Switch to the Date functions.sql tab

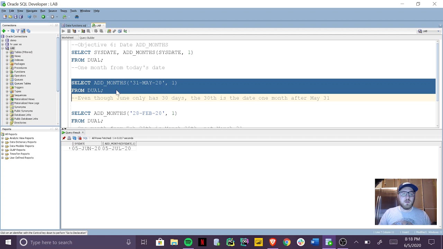(76, 26)
